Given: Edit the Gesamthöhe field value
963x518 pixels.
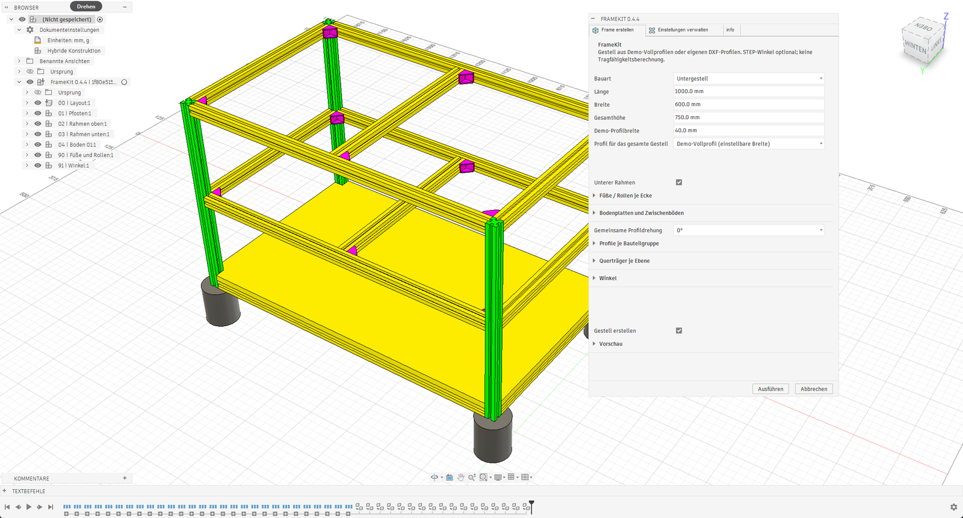Looking at the screenshot, I should point(749,117).
